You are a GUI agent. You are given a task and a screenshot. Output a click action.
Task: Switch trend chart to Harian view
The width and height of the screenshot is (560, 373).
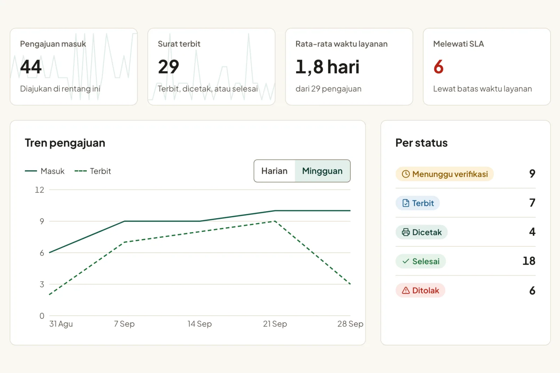click(274, 171)
